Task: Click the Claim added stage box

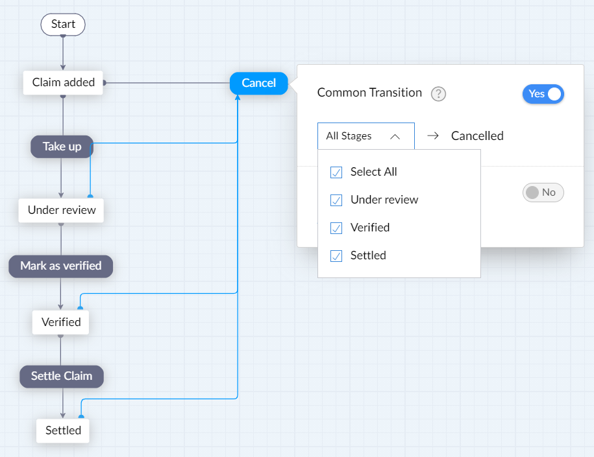Action: pos(63,82)
